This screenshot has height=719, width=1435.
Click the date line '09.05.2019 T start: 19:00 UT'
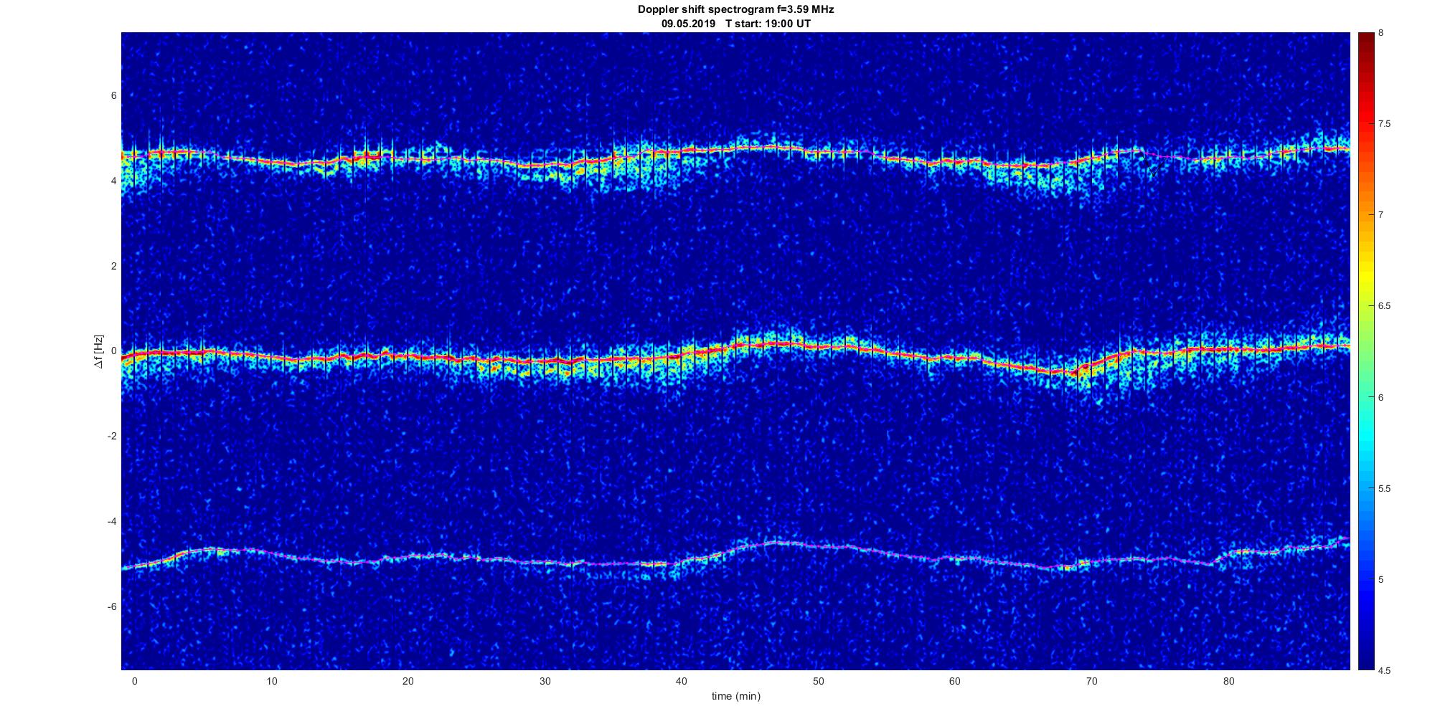(735, 24)
